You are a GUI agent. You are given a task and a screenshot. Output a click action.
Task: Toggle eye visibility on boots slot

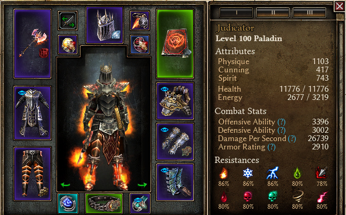click(x=165, y=170)
